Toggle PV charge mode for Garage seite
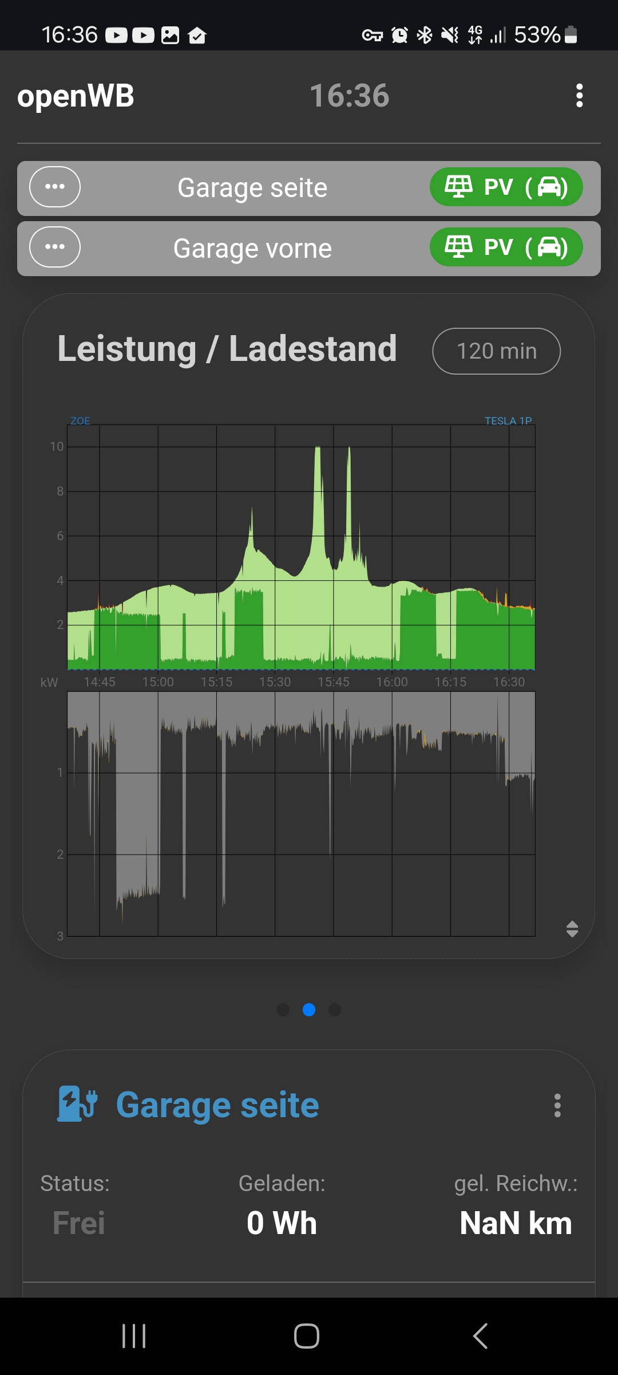618x1375 pixels. (x=506, y=187)
